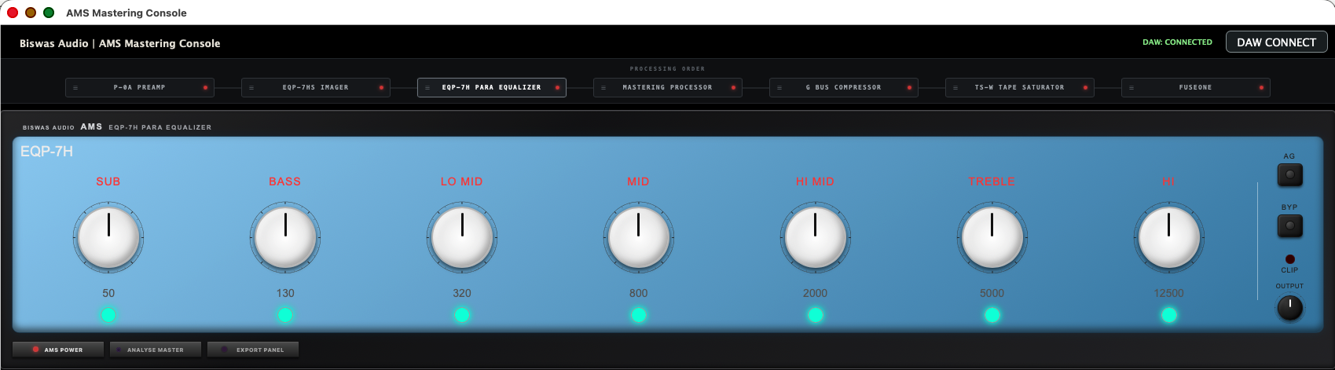Screen dimensions: 1335x370
Task: Toggle the SUB band cyan LED under 50
Action: (x=108, y=315)
